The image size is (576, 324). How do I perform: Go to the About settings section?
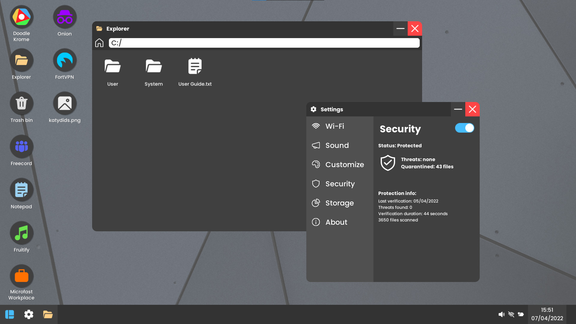[x=336, y=222]
